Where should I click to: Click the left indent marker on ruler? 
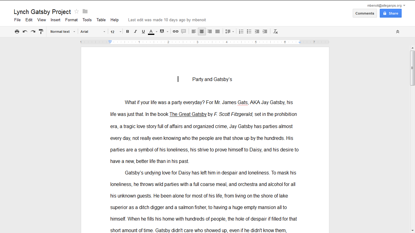tap(110, 42)
